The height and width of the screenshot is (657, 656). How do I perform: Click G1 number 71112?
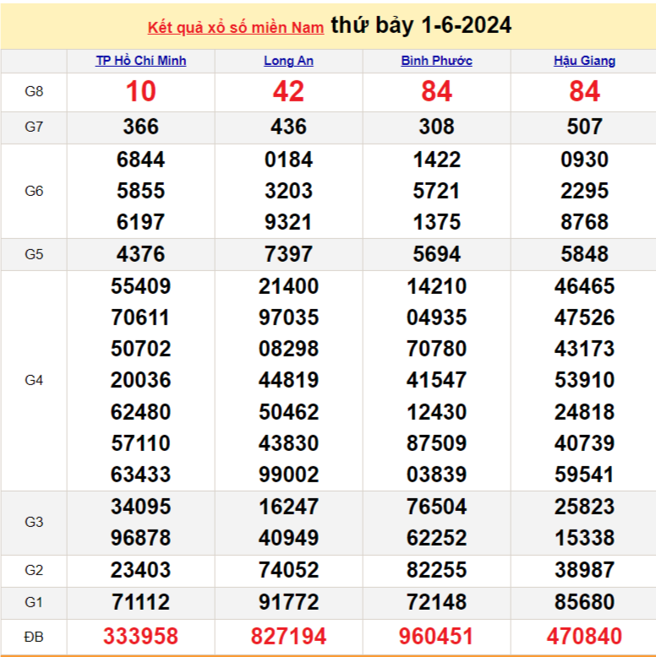[141, 602]
